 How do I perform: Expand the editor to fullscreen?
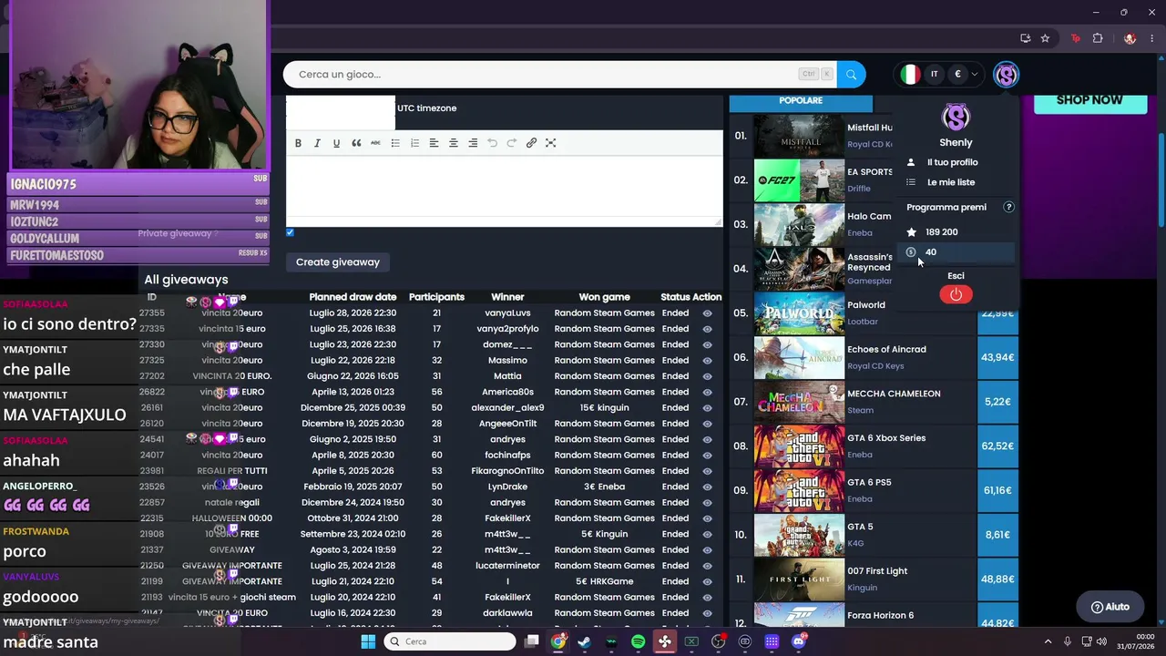pos(550,143)
